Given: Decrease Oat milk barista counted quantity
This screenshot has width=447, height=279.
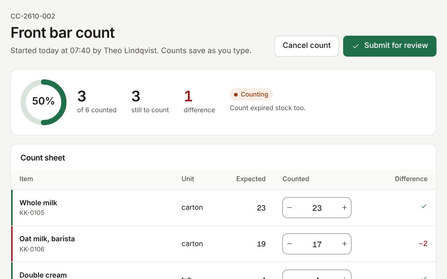Looking at the screenshot, I should tap(289, 244).
